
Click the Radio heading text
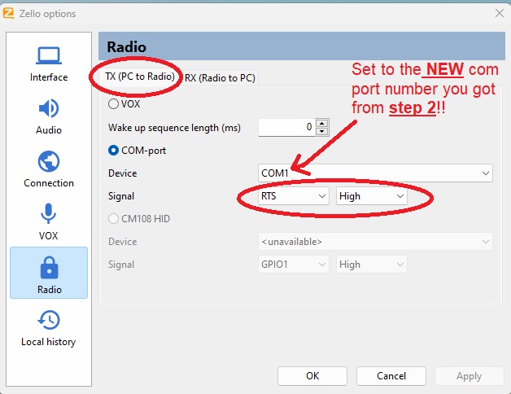(126, 46)
